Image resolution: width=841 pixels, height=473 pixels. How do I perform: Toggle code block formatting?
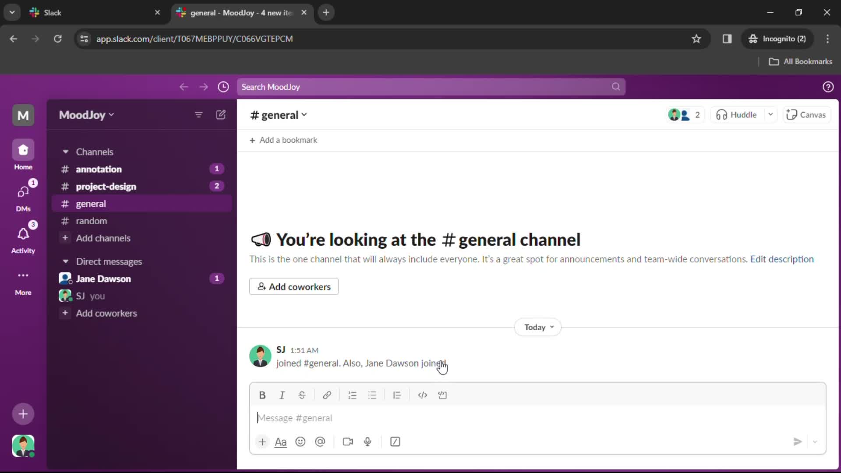pyautogui.click(x=442, y=395)
